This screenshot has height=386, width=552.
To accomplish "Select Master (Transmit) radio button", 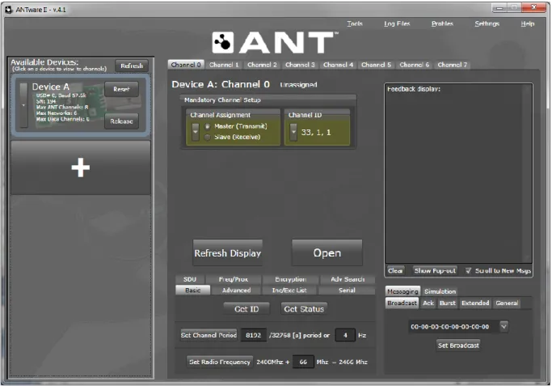I will tap(208, 126).
